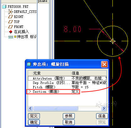Viewport: 131px width, 128px height.
Task: Click the RIGHT datum plane icon
Action: click(10, 17)
